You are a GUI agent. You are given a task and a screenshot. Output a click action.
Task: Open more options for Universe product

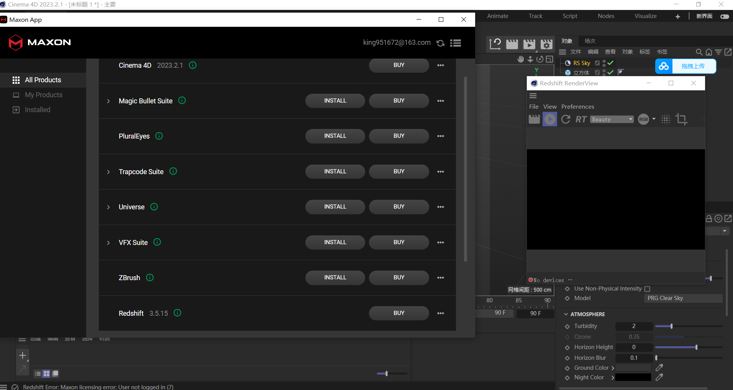point(440,207)
